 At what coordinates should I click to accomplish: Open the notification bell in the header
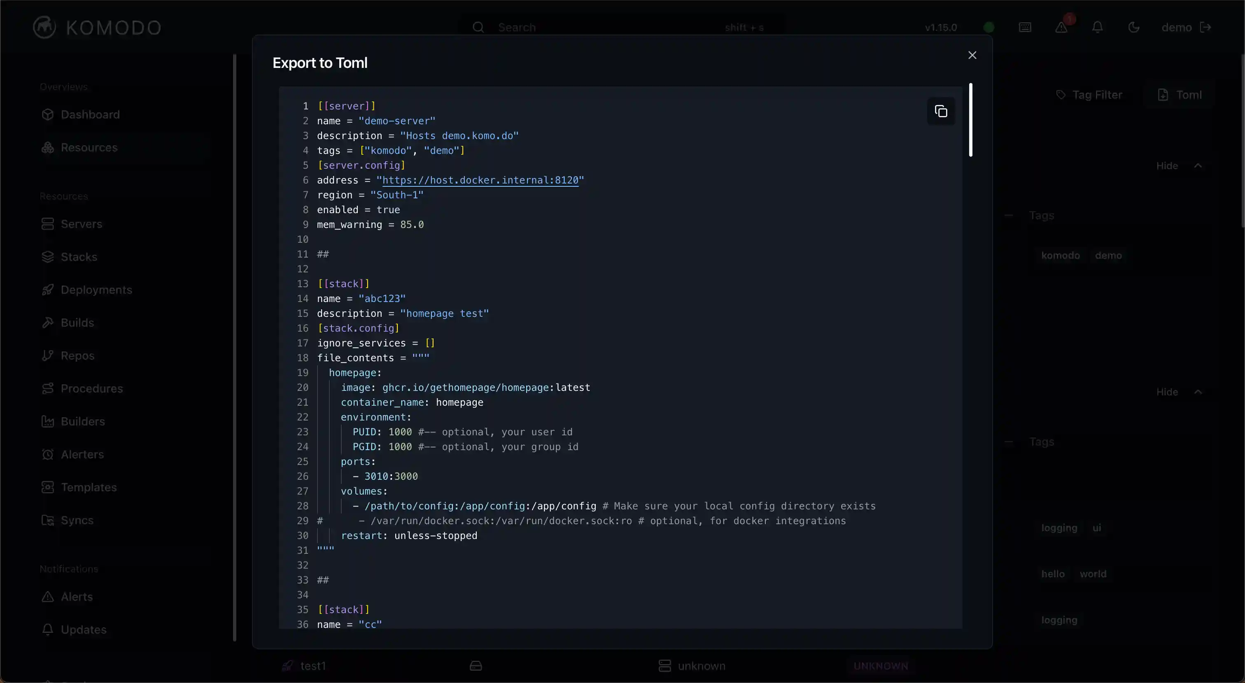click(x=1097, y=28)
